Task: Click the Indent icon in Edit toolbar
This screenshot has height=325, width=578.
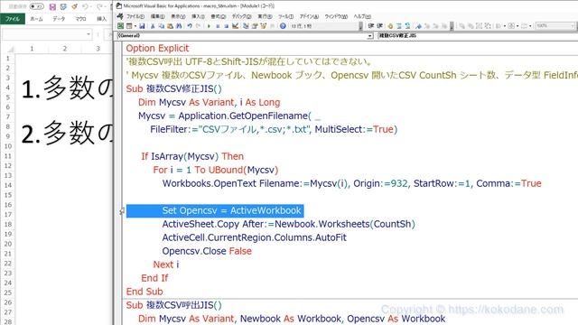Action: 371,26
